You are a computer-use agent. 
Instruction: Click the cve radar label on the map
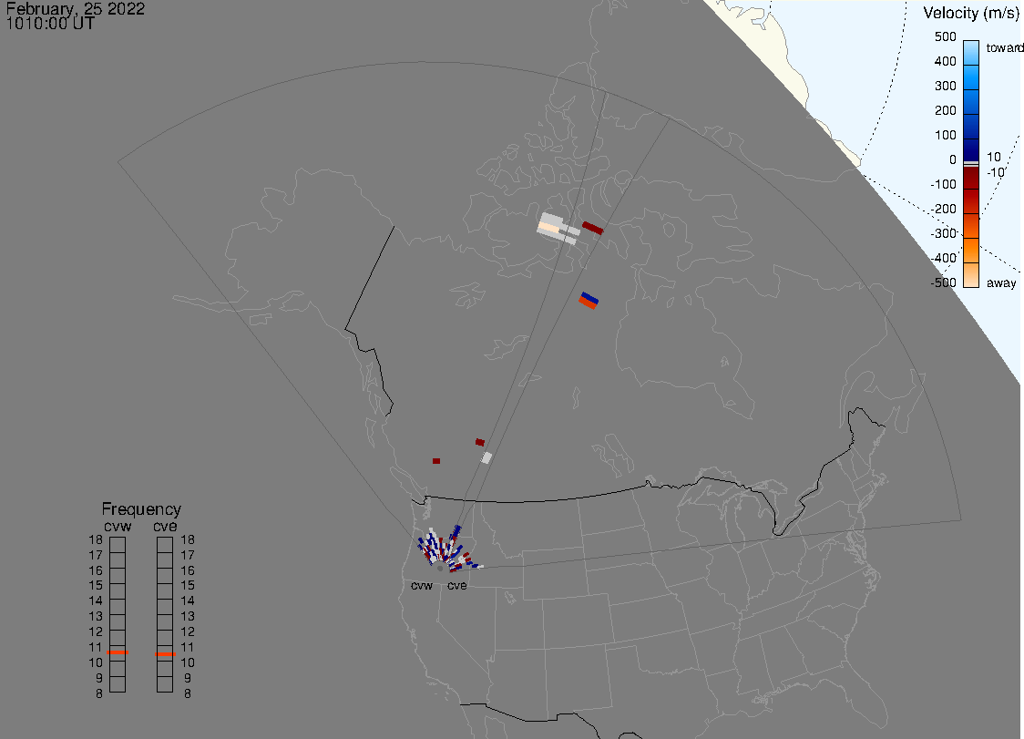tap(457, 586)
